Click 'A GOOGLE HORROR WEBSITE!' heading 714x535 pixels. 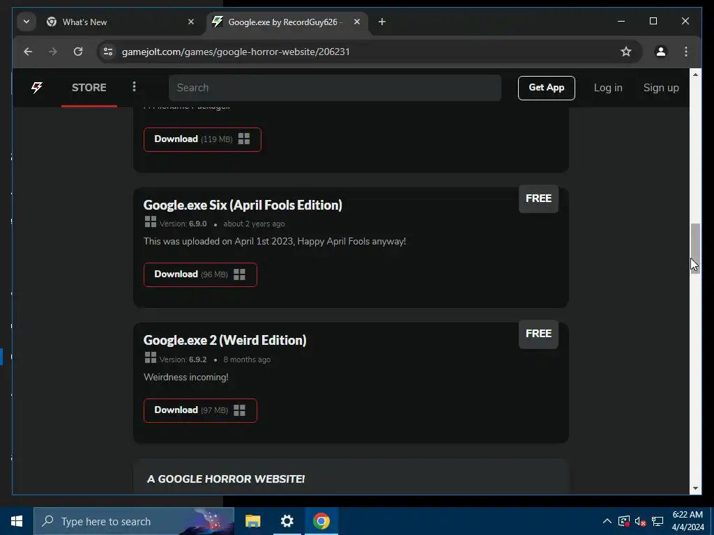point(226,479)
